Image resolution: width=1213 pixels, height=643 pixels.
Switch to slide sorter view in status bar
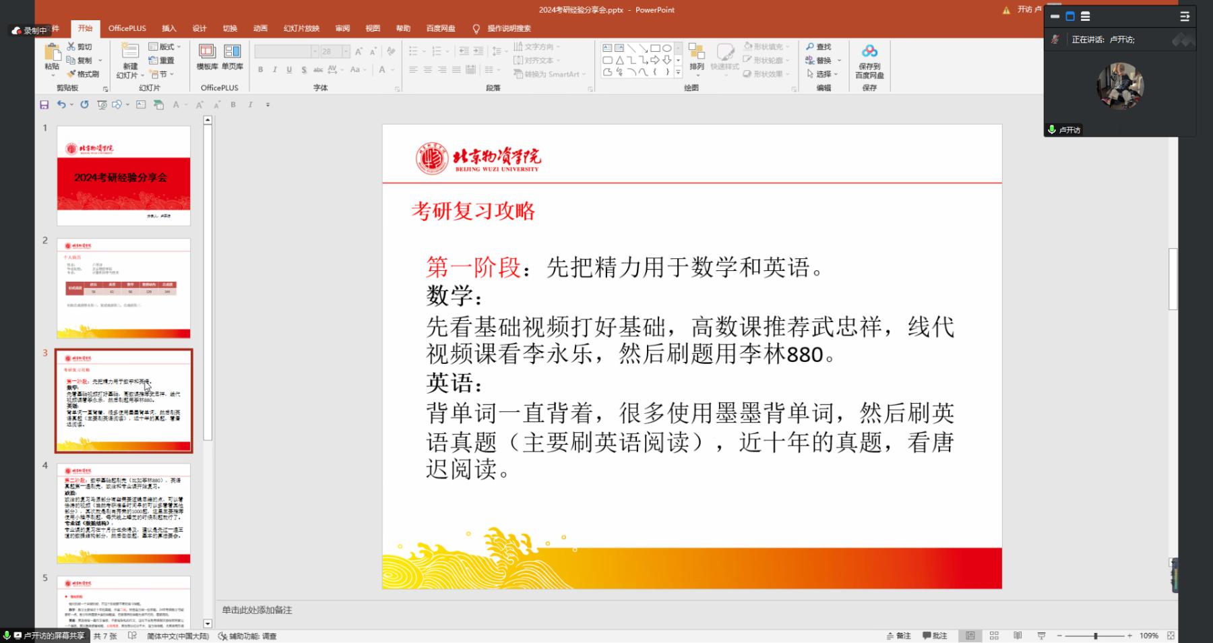994,636
